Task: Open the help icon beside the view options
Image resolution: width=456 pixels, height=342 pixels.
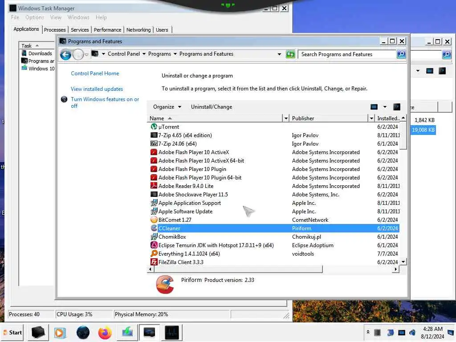Action: [x=397, y=107]
